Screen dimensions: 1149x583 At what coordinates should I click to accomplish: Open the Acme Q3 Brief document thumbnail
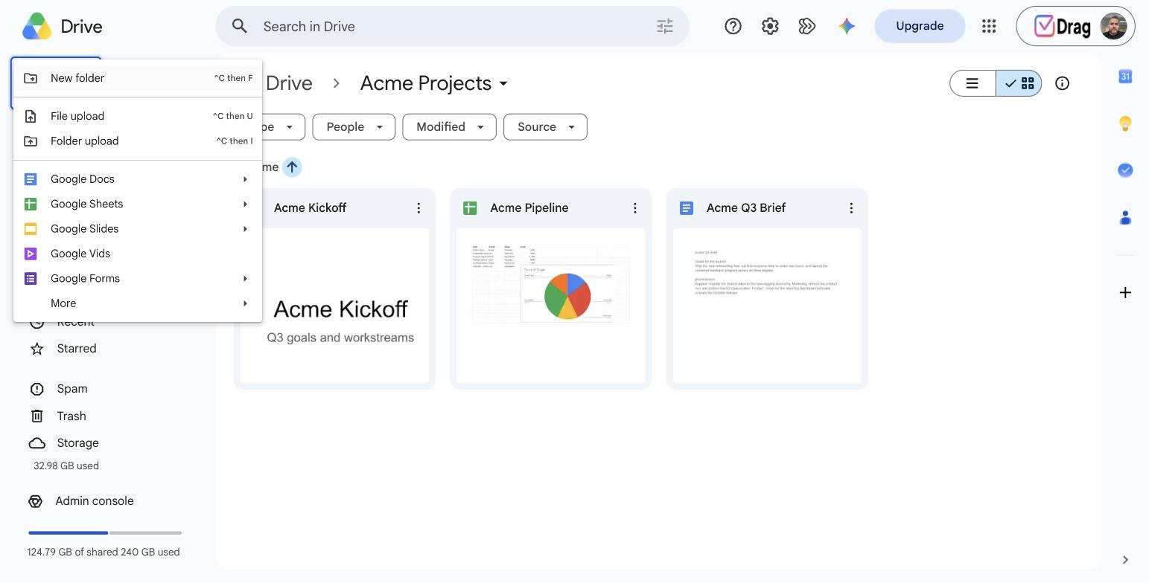(767, 306)
